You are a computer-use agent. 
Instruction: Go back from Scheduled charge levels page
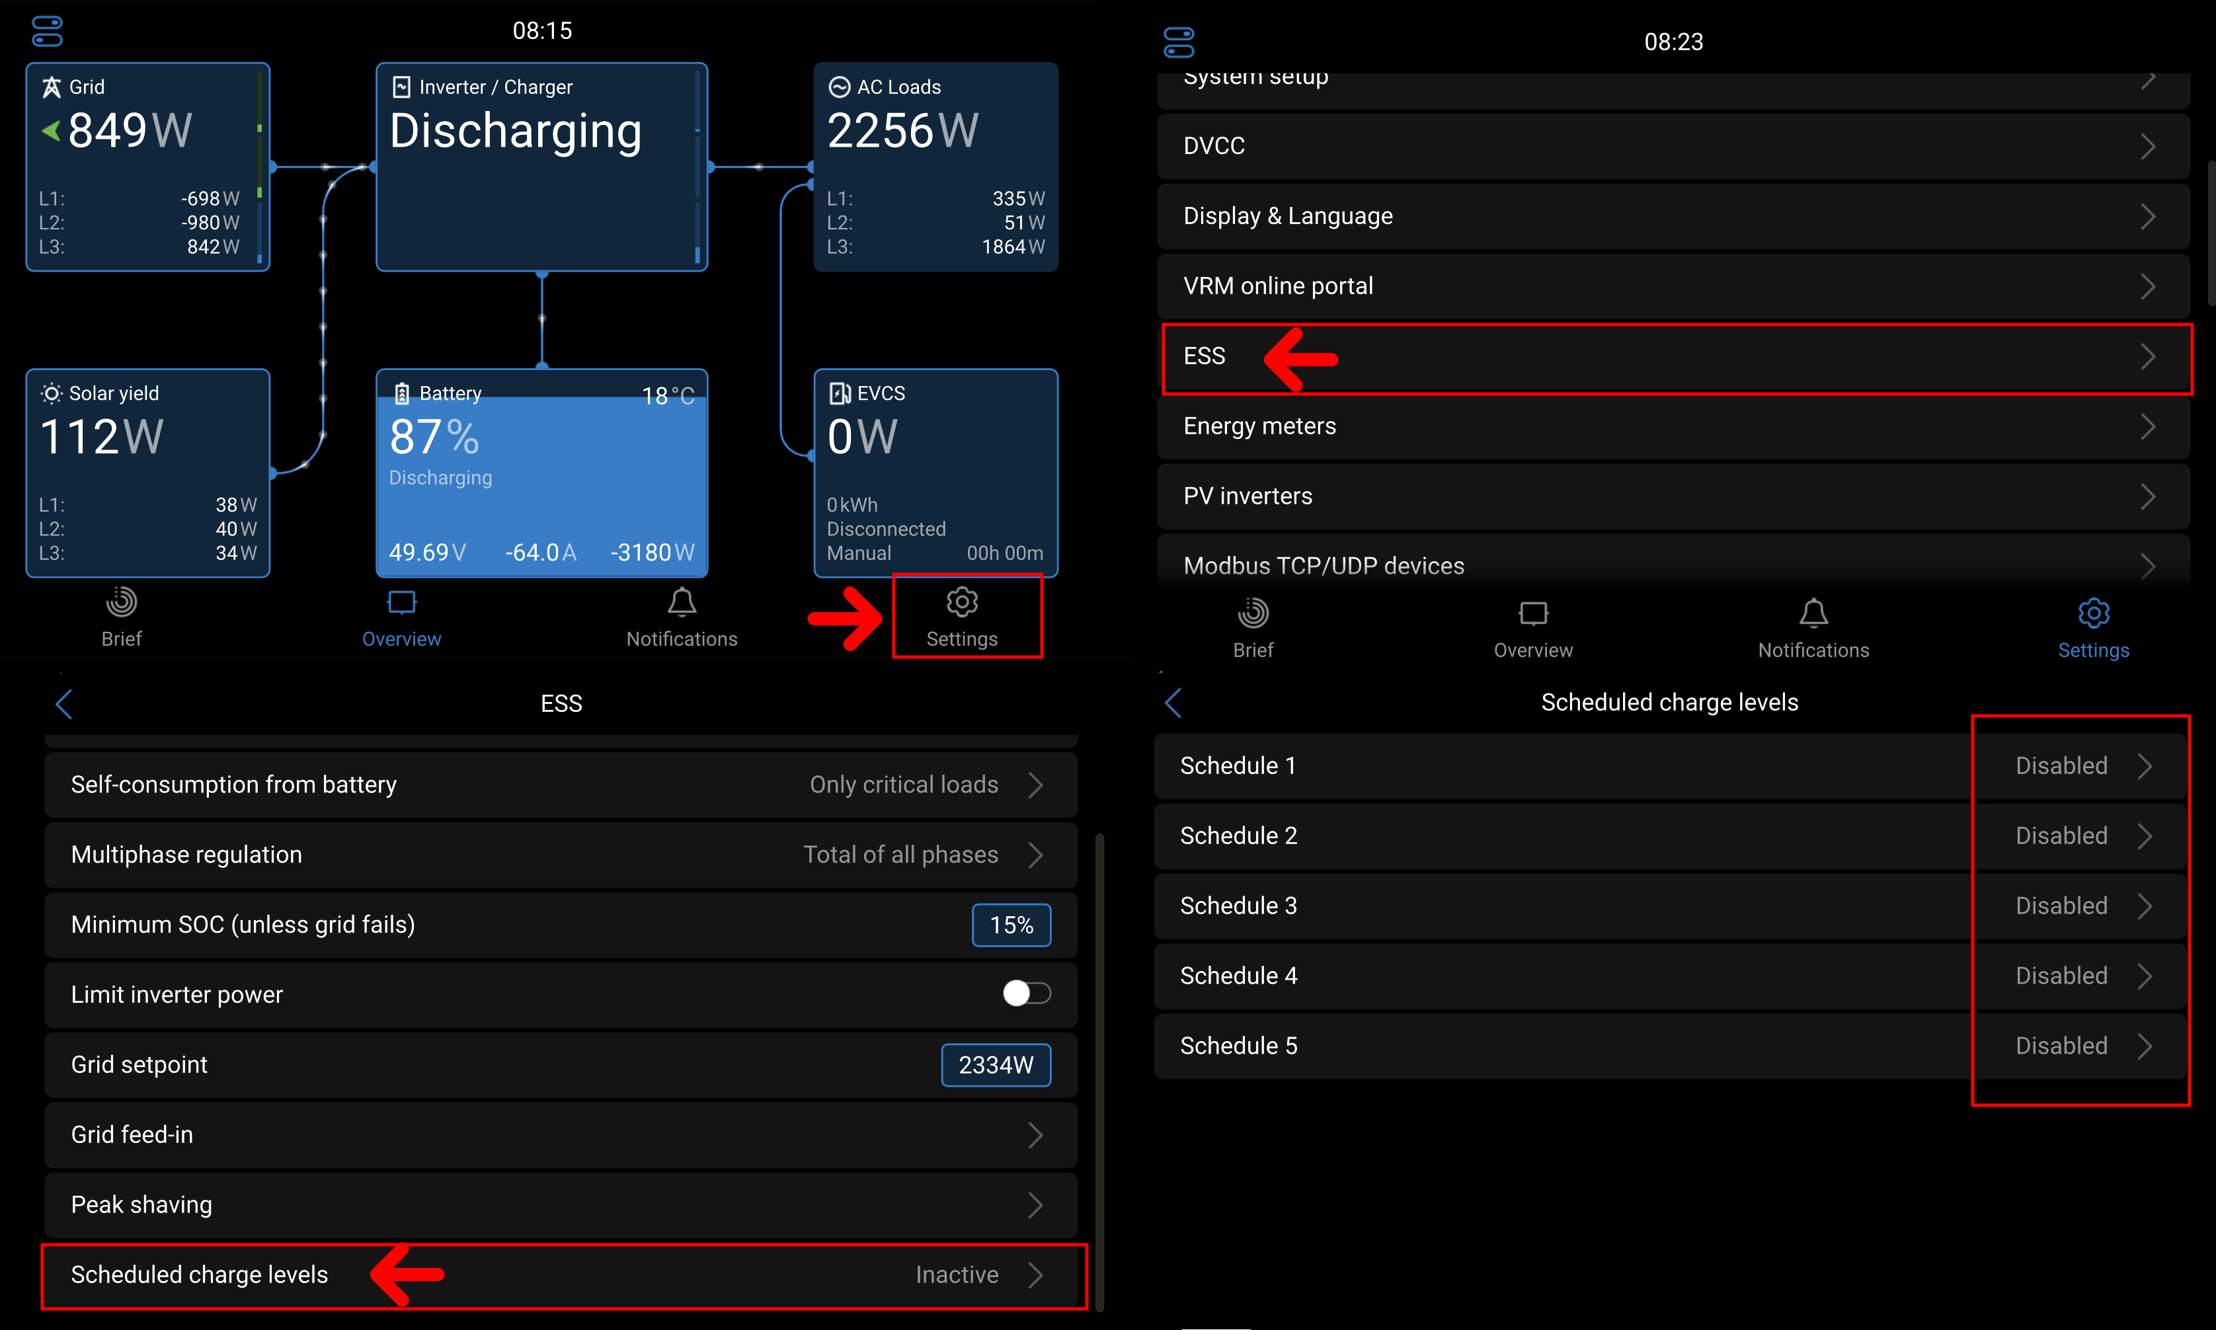pos(1173,703)
